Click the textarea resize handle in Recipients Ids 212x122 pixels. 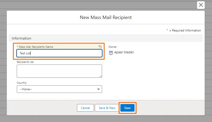100,76
